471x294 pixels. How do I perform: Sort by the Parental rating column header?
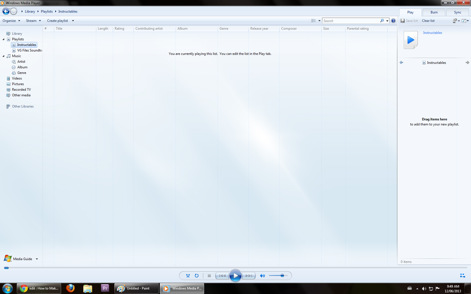[366, 29]
